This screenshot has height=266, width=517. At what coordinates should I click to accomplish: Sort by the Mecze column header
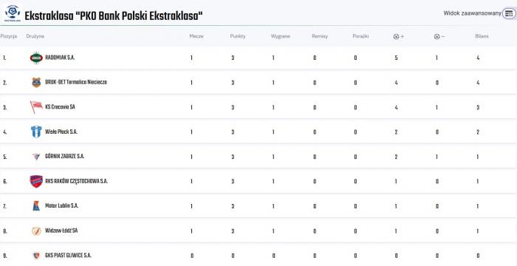(196, 36)
